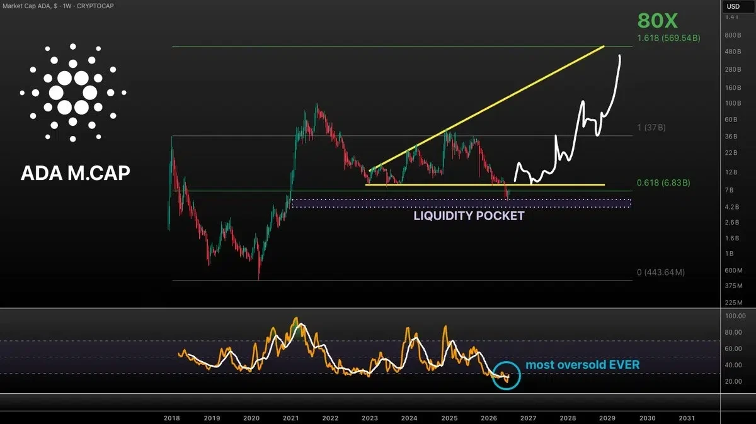This screenshot has width=756, height=424.
Task: Click the 7B price scale value
Action: [730, 190]
